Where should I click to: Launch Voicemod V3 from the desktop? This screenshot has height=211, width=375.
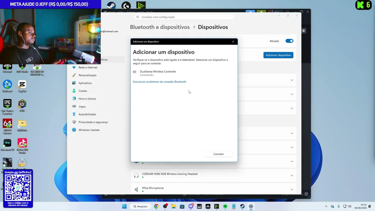click(7, 145)
